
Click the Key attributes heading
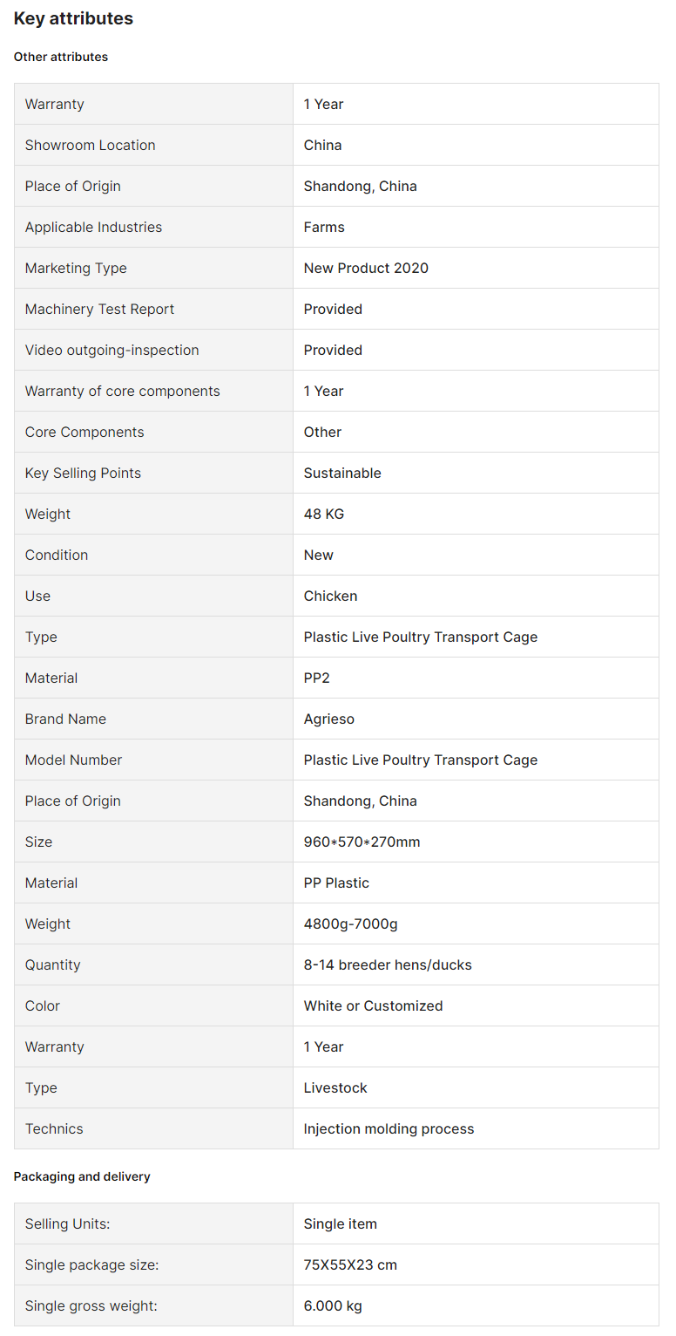(x=73, y=18)
